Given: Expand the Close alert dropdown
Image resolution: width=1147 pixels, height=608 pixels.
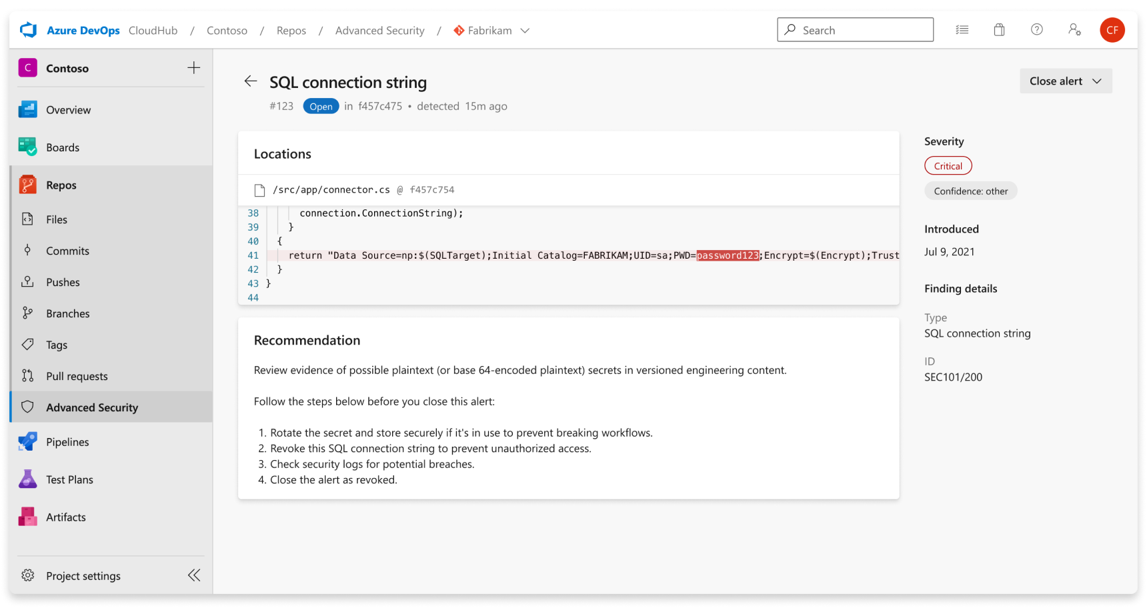Looking at the screenshot, I should [x=1066, y=81].
